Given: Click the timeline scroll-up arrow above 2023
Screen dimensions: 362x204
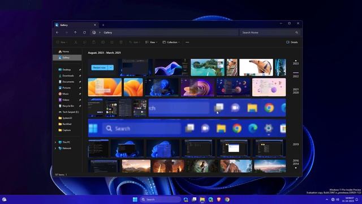Looking at the screenshot, I should pos(296,61).
